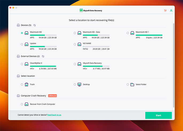
Task: Click the Macintosh HD 1 drive icon
Action: pyautogui.click(x=132, y=33)
